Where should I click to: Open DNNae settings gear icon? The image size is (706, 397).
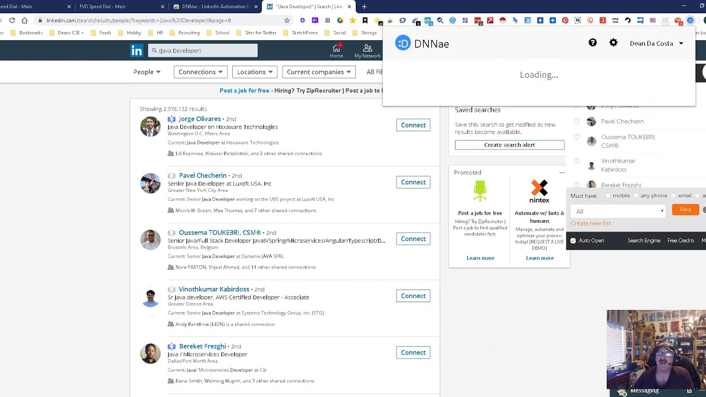pos(613,43)
